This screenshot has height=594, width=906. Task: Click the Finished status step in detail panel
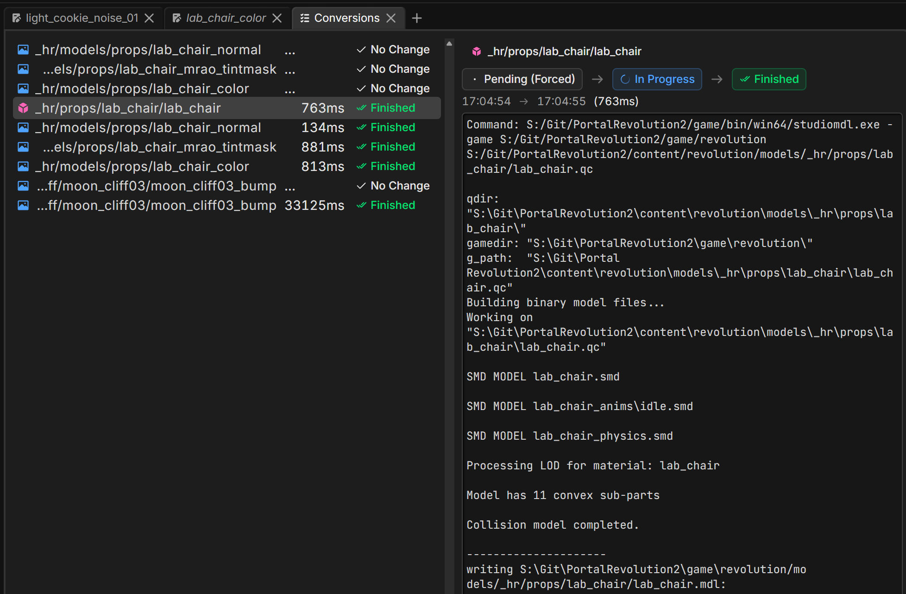click(x=769, y=79)
